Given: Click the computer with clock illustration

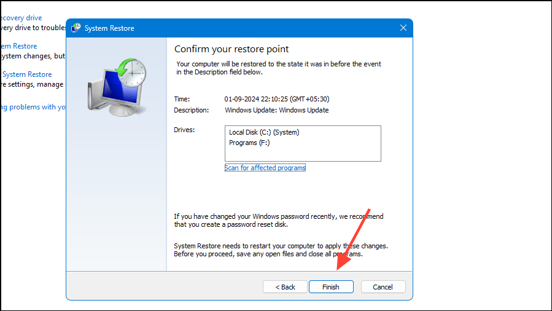Looking at the screenshot, I should [117, 87].
